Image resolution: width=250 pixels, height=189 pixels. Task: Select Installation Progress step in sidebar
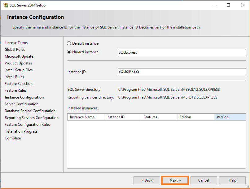pyautogui.click(x=21, y=131)
